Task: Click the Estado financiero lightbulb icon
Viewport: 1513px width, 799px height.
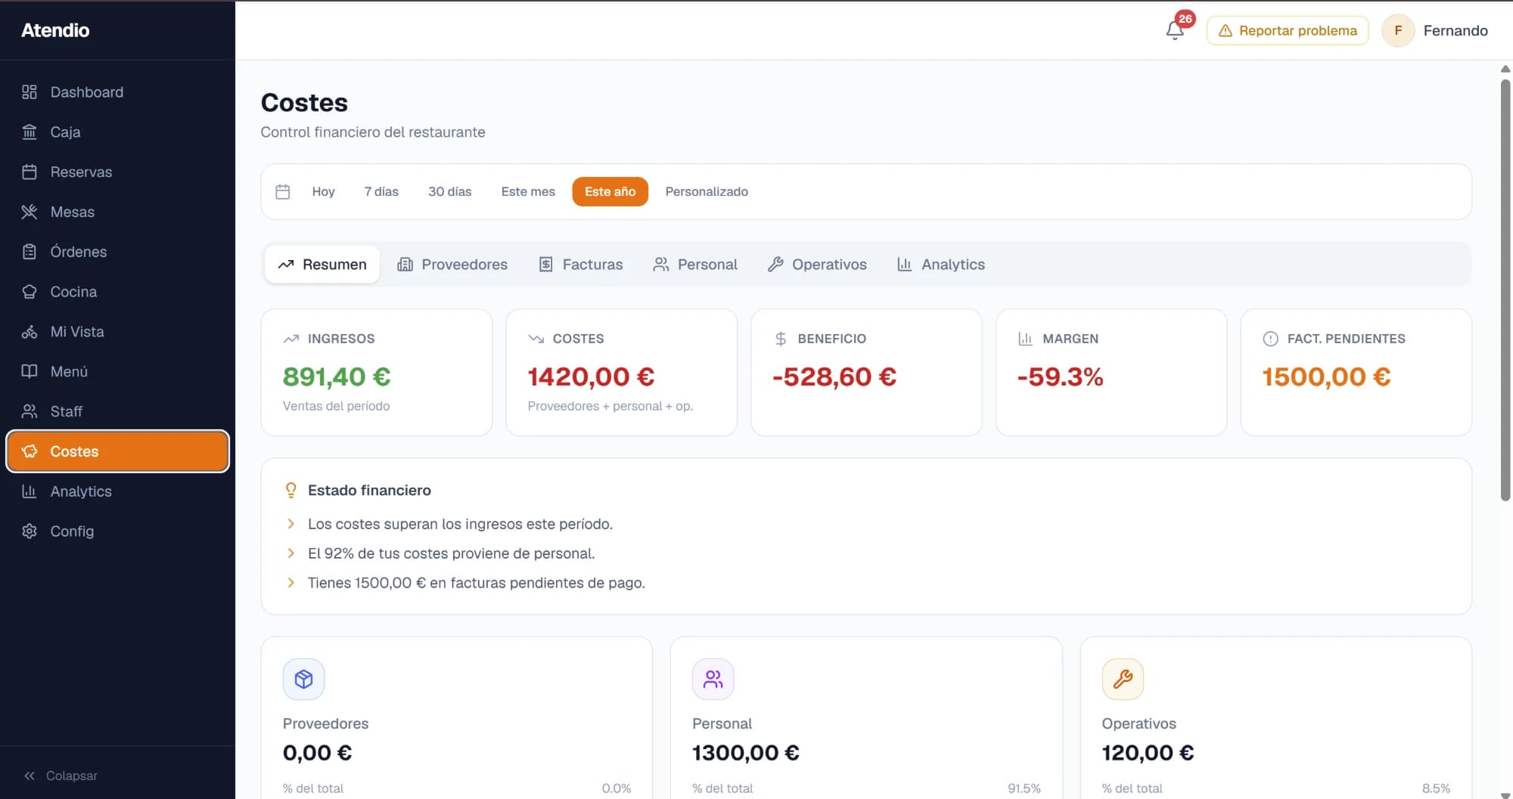Action: pyautogui.click(x=291, y=490)
